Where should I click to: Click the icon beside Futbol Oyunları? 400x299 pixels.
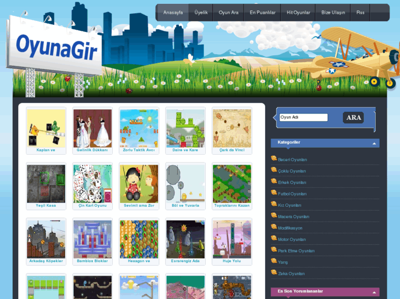[273, 193]
